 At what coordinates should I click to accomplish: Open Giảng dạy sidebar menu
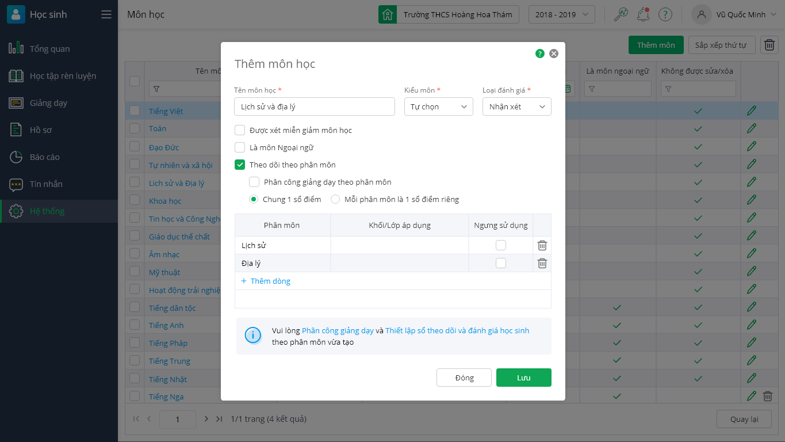(x=48, y=103)
